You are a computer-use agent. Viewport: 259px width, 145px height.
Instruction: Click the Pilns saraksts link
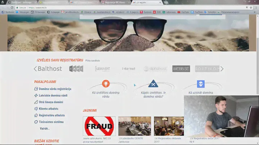93,61
